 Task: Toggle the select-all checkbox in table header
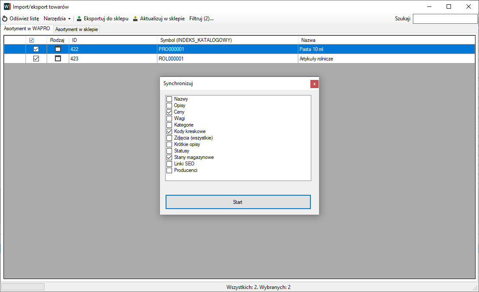tap(32, 40)
